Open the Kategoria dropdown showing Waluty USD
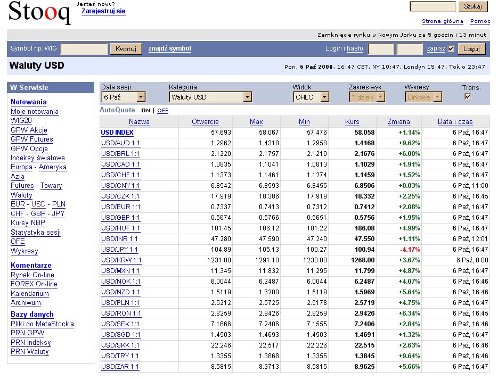The width and height of the screenshot is (498, 380). [210, 97]
